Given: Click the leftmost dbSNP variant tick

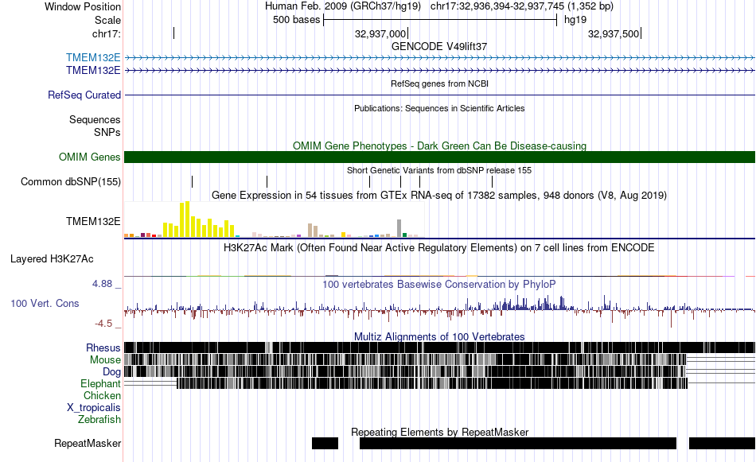Looking at the screenshot, I should [193, 181].
